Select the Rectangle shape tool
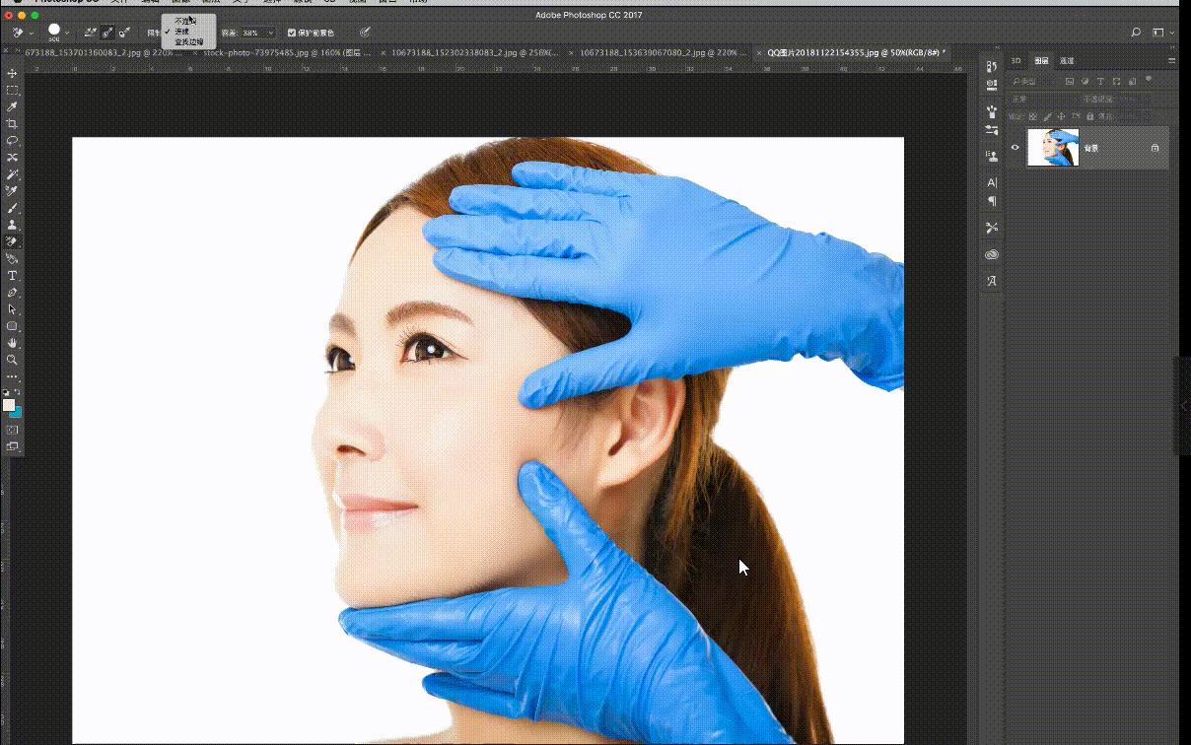 coord(13,325)
